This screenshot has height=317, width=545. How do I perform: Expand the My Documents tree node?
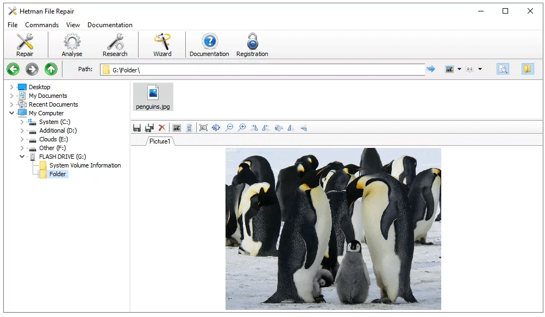tap(11, 95)
